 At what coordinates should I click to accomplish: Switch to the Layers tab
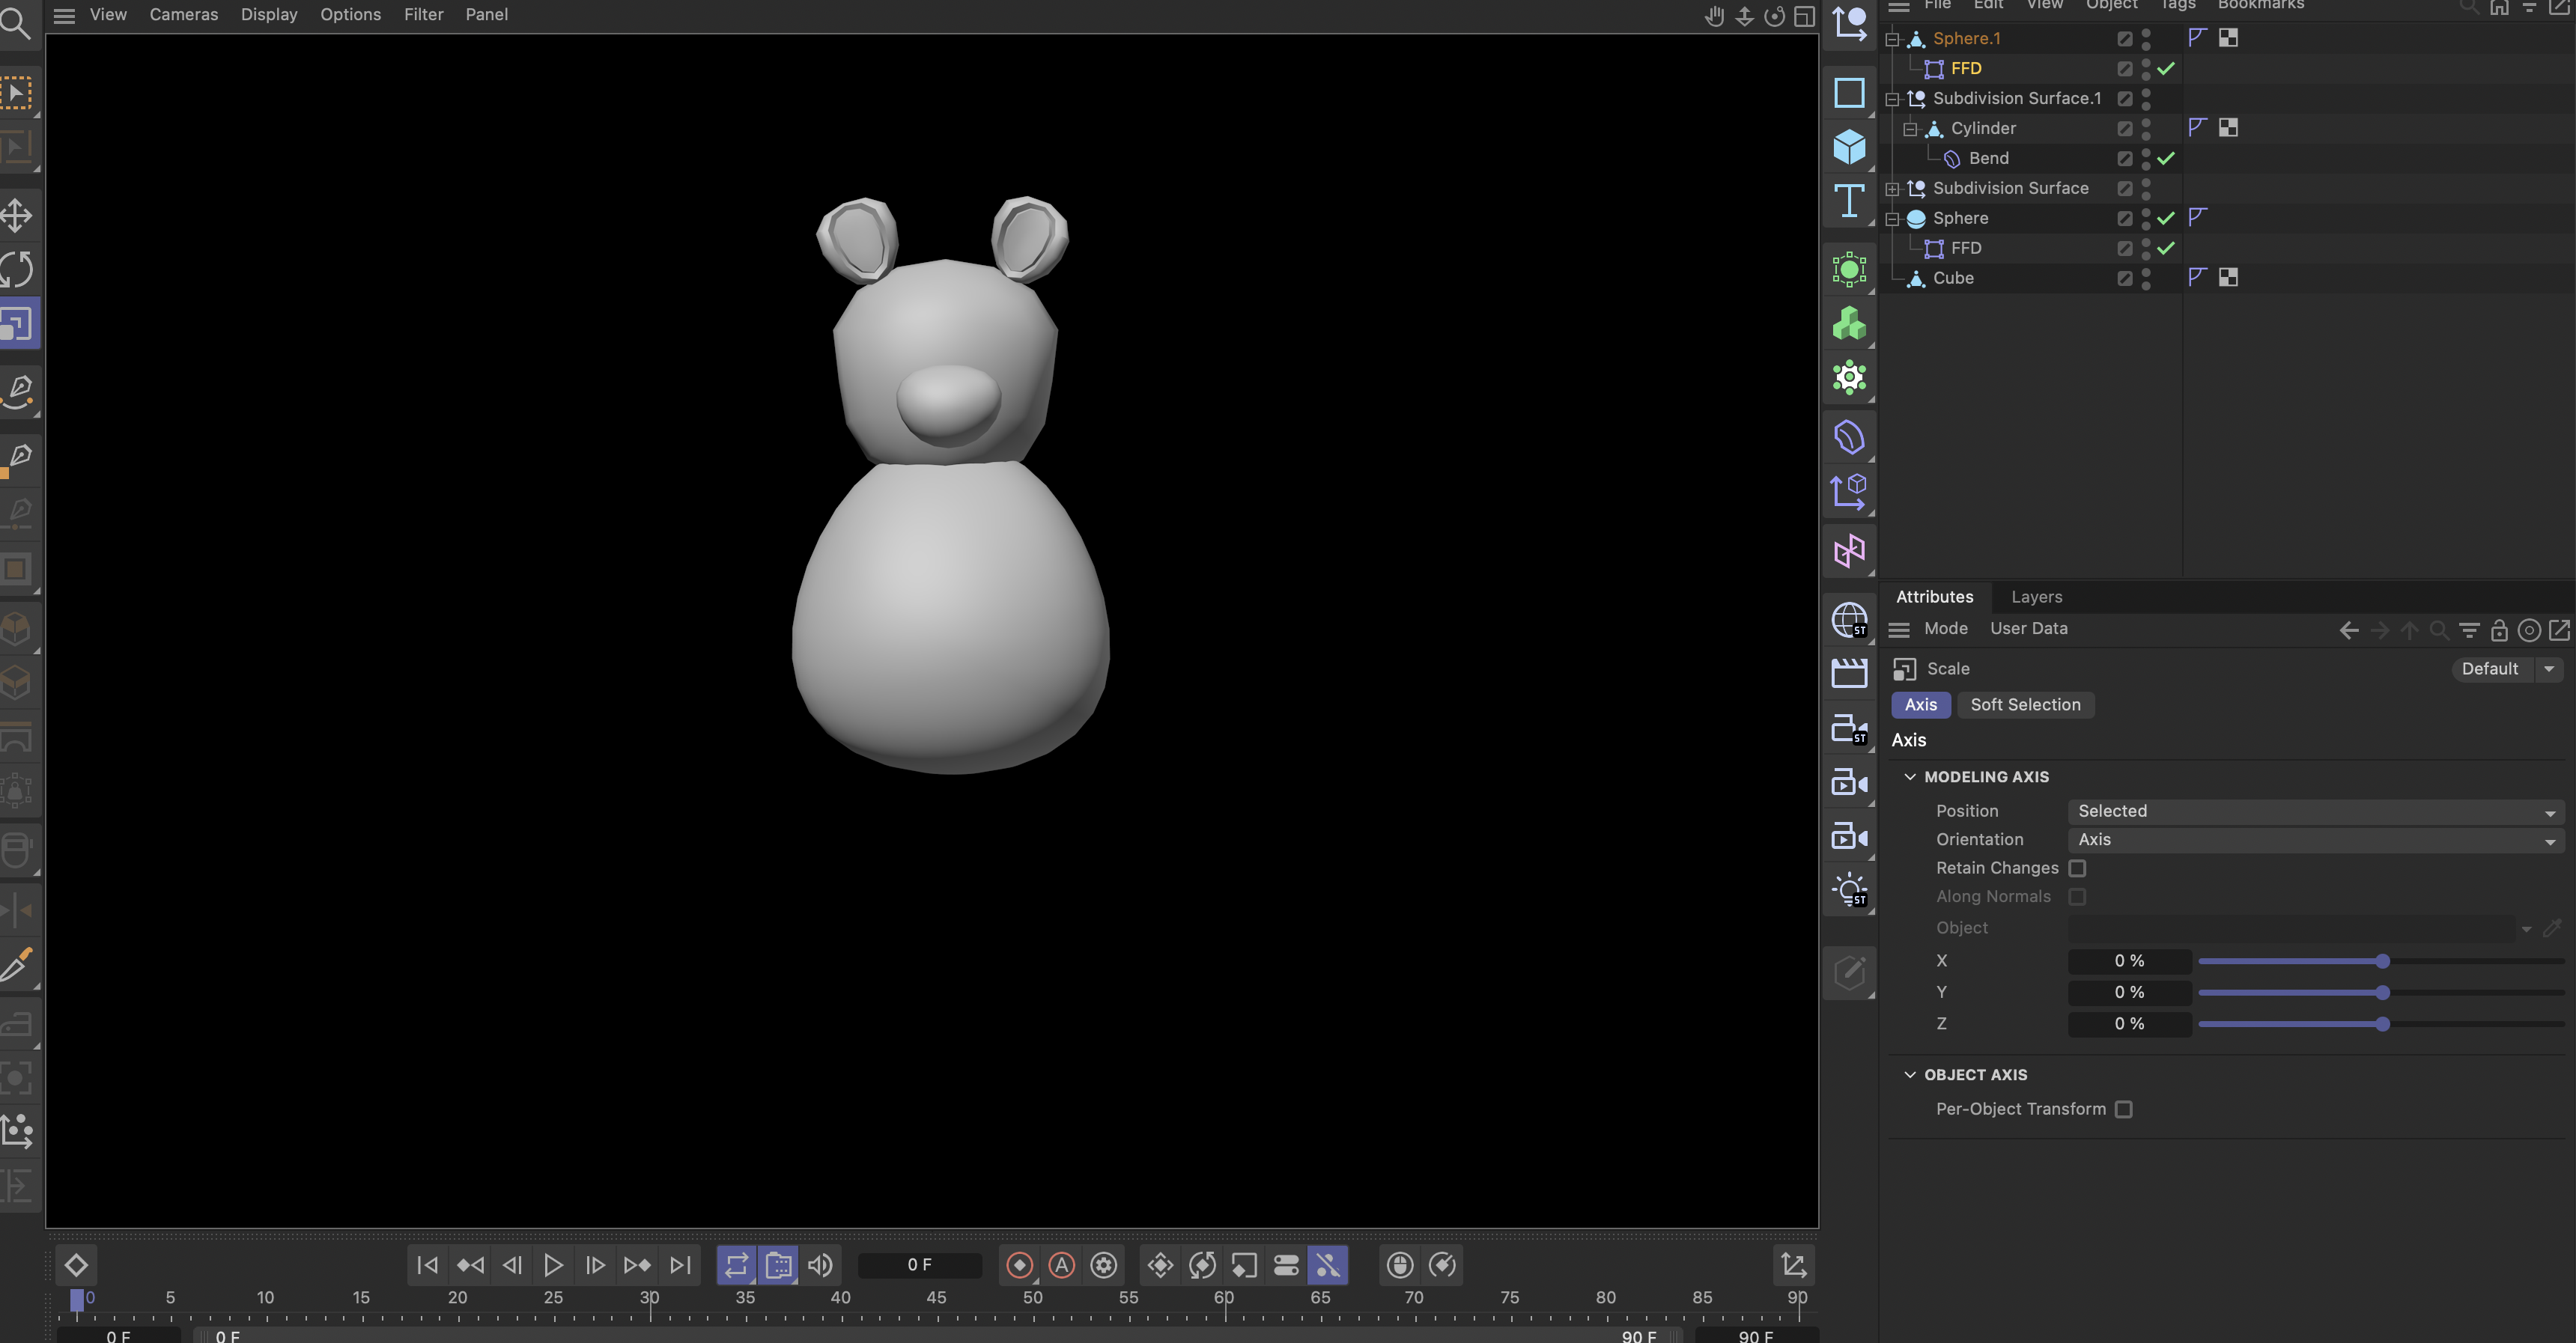(2037, 597)
